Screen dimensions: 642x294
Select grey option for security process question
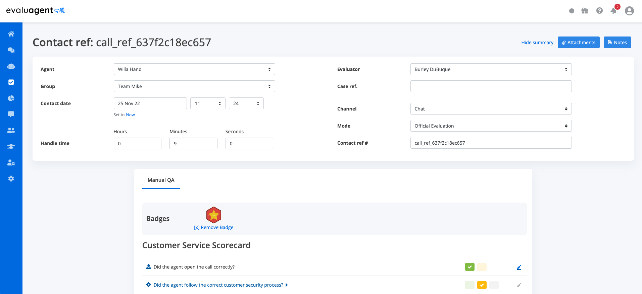pos(494,285)
